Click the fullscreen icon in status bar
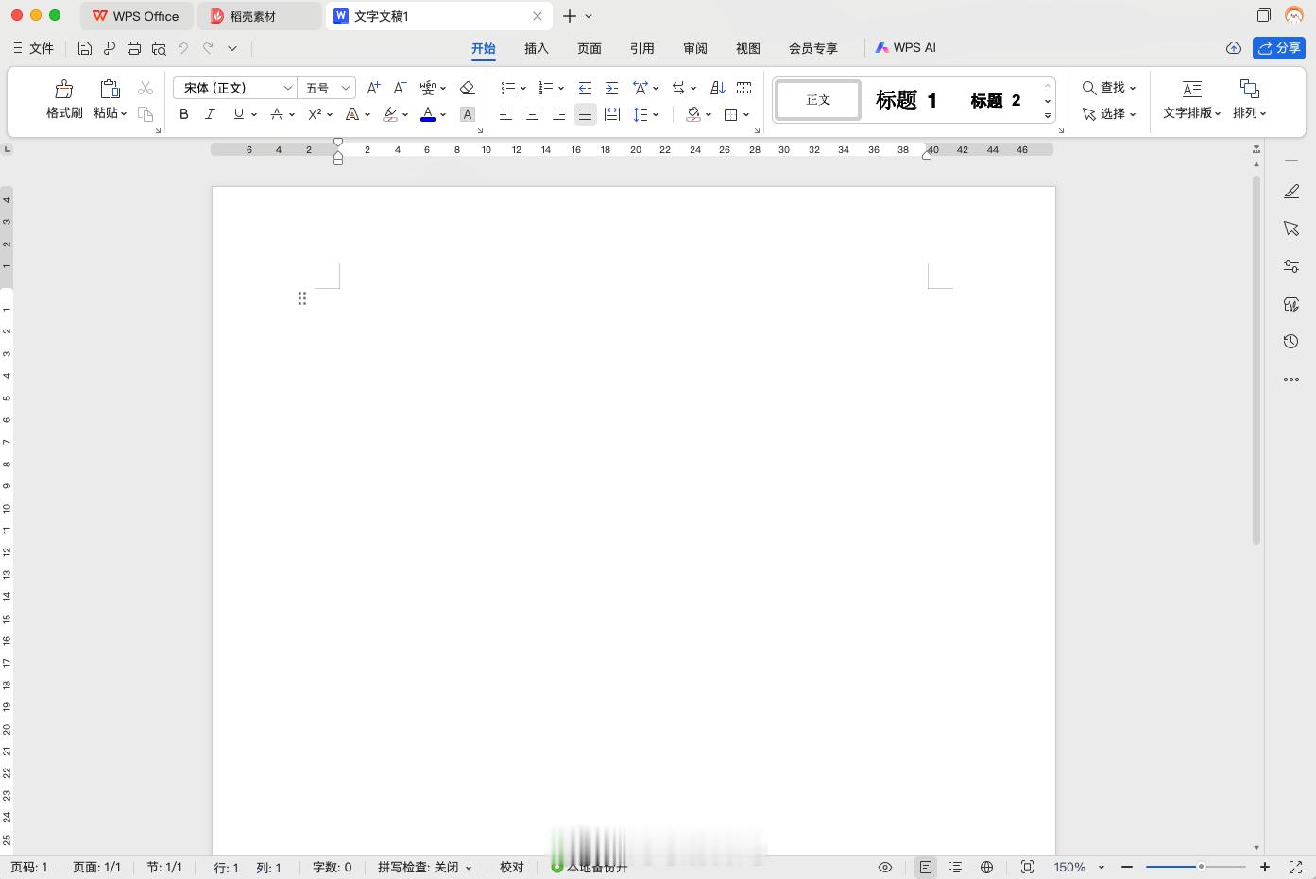The width and height of the screenshot is (1316, 879). tap(1295, 867)
